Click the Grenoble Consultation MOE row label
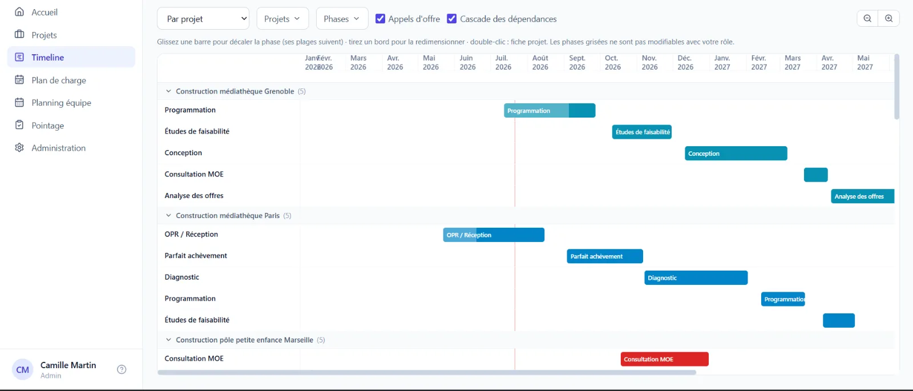This screenshot has width=913, height=391. pyautogui.click(x=194, y=174)
